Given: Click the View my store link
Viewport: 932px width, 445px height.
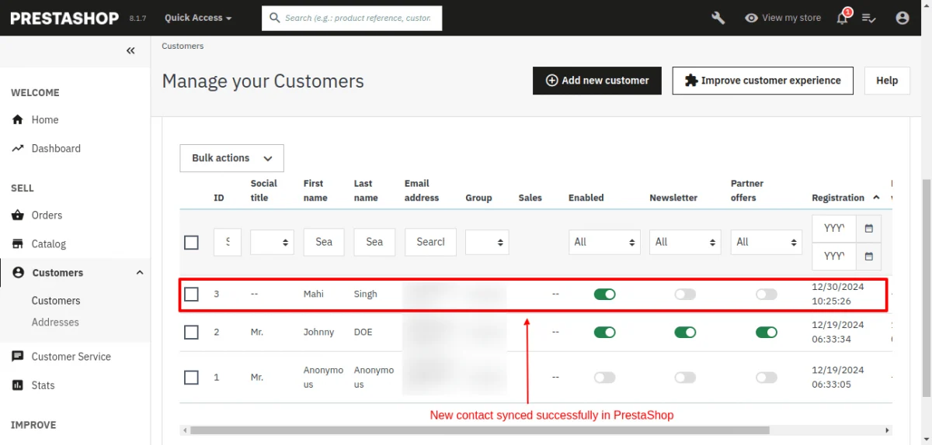Looking at the screenshot, I should [791, 18].
